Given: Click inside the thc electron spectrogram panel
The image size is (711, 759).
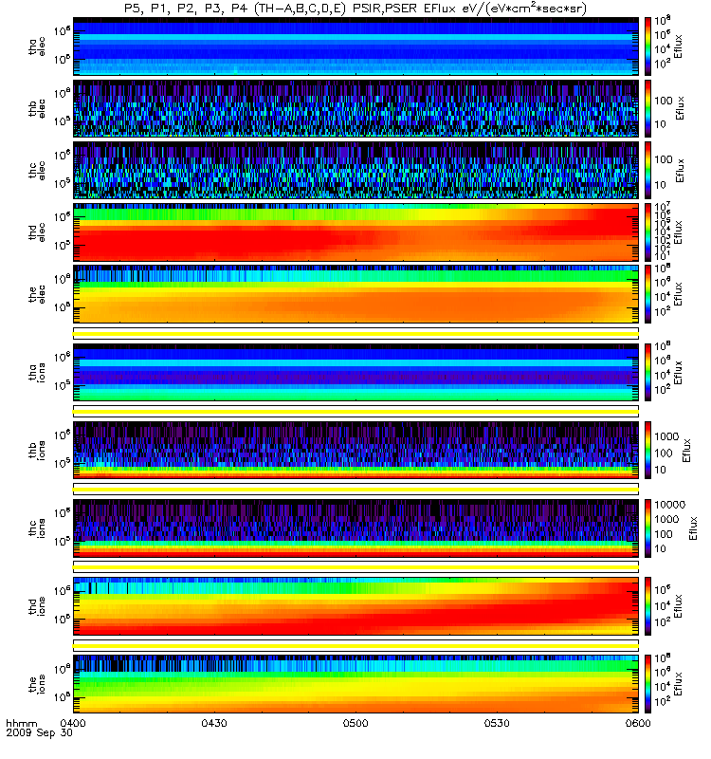Looking at the screenshot, I should point(356,171).
